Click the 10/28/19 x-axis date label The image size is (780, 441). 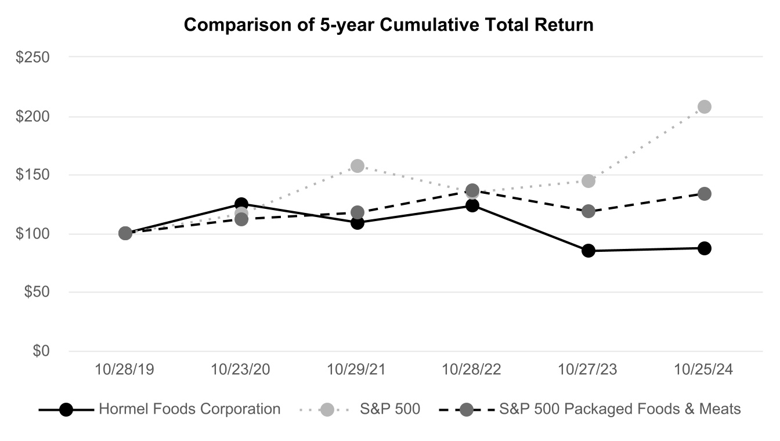[125, 369]
